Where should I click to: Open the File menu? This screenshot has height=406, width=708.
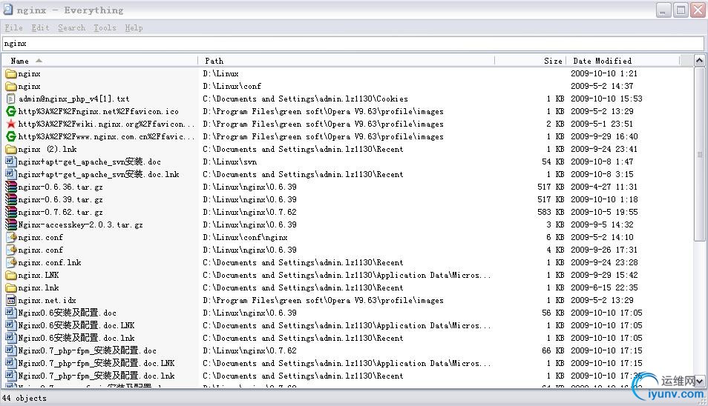click(x=13, y=28)
